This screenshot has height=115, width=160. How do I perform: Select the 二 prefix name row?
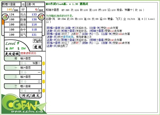pyautogui.click(x=23, y=77)
